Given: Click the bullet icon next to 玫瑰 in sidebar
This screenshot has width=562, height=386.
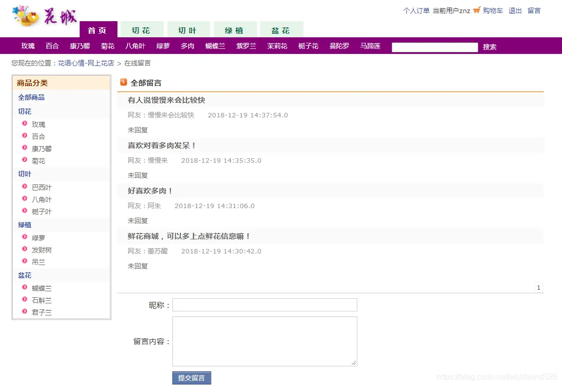Looking at the screenshot, I should [x=24, y=123].
